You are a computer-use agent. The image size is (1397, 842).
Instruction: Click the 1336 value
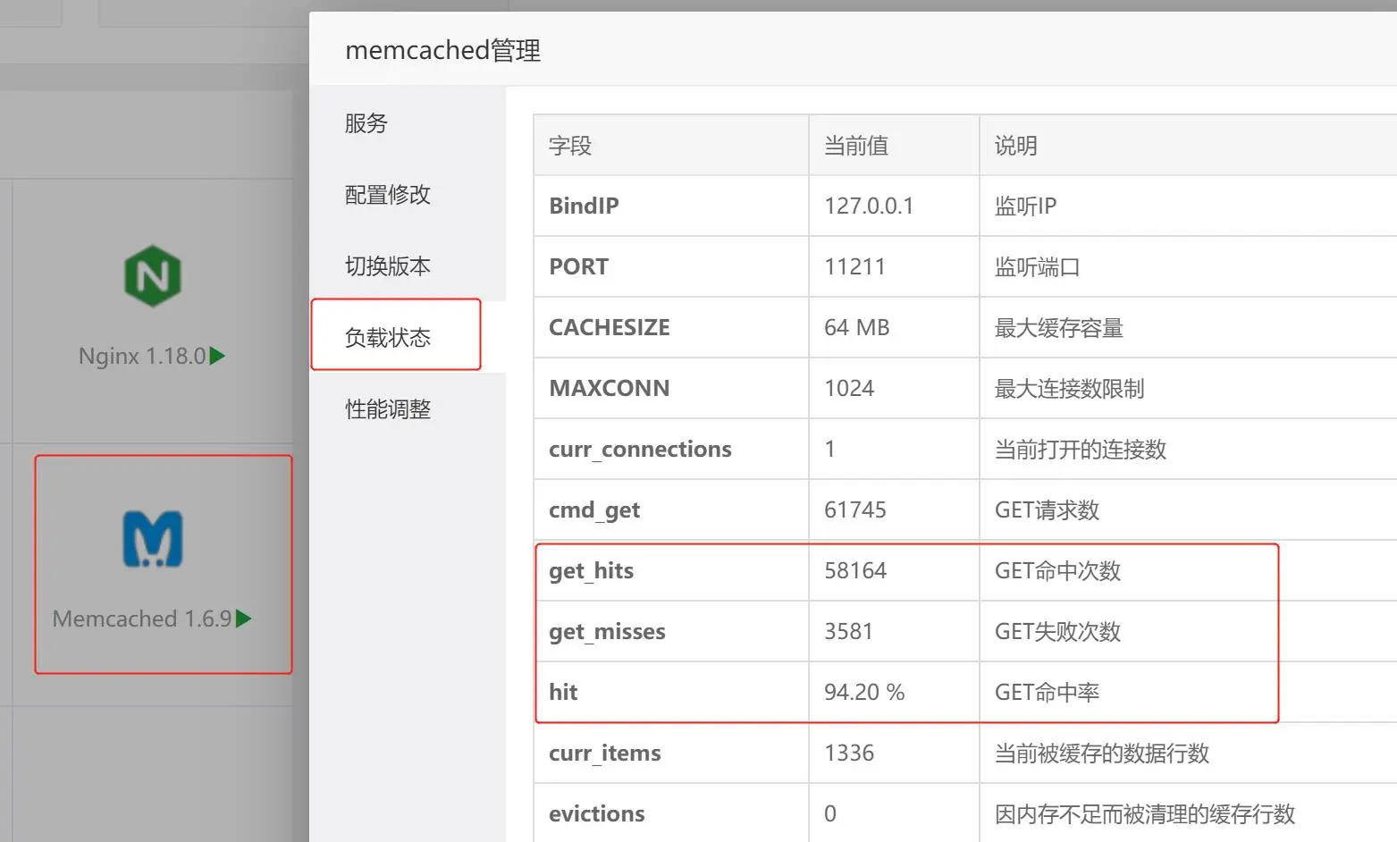coord(849,753)
